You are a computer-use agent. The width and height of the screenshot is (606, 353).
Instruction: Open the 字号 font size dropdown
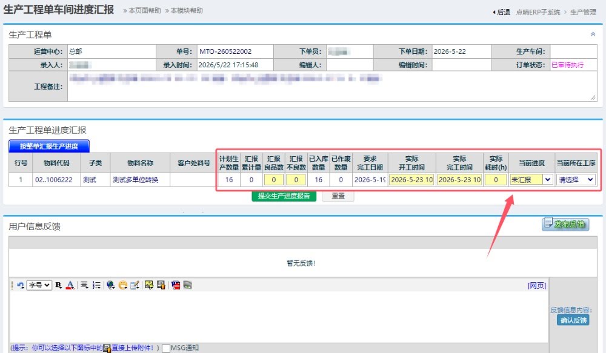(39, 285)
